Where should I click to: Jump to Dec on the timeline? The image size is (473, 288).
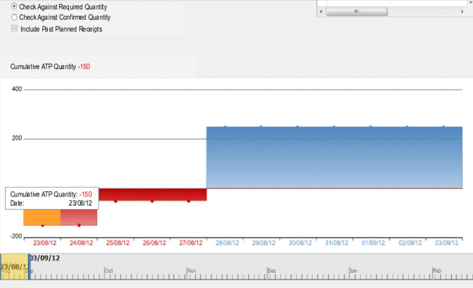tap(273, 270)
